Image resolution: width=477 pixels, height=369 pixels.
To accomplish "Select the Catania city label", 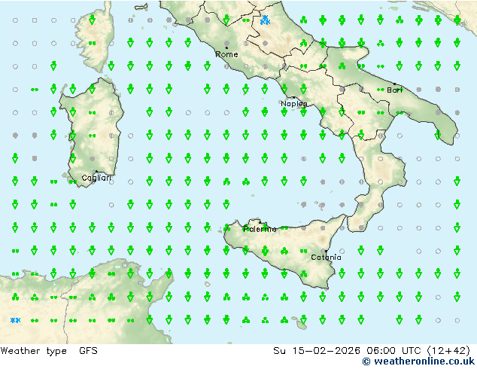I will pos(326,258).
